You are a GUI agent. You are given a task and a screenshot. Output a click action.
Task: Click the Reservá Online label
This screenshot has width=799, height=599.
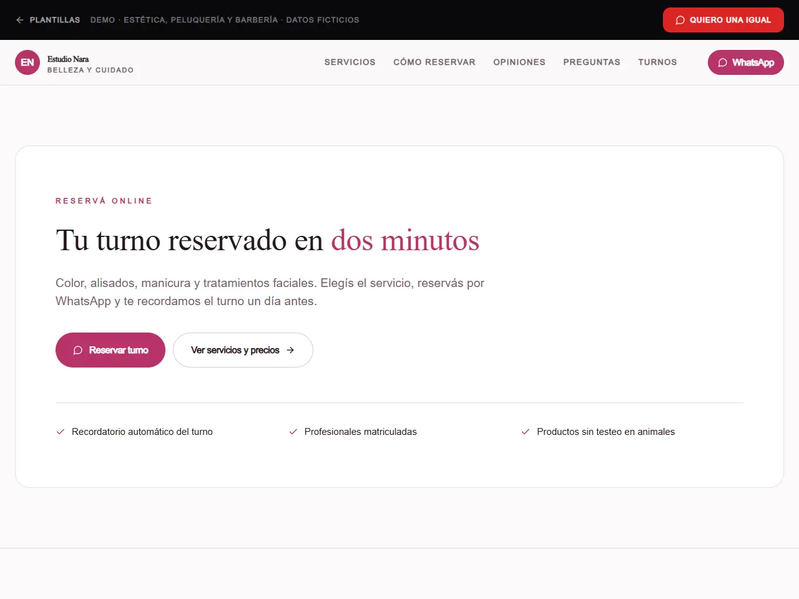104,201
